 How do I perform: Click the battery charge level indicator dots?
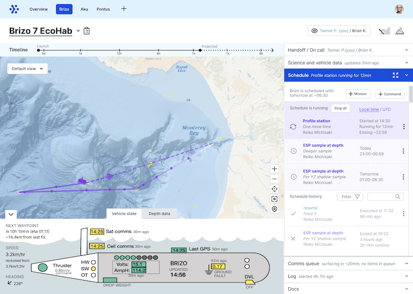pyautogui.click(x=136, y=257)
